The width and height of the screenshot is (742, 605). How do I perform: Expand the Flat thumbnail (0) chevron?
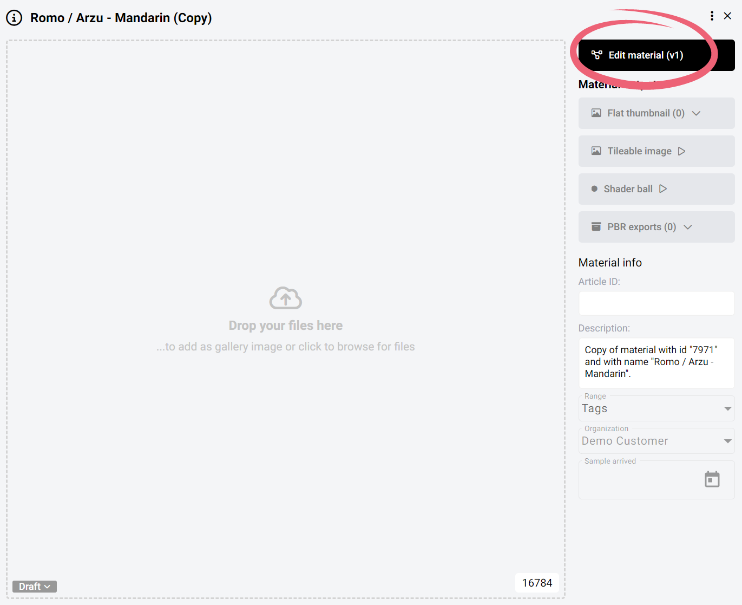pyautogui.click(x=697, y=113)
